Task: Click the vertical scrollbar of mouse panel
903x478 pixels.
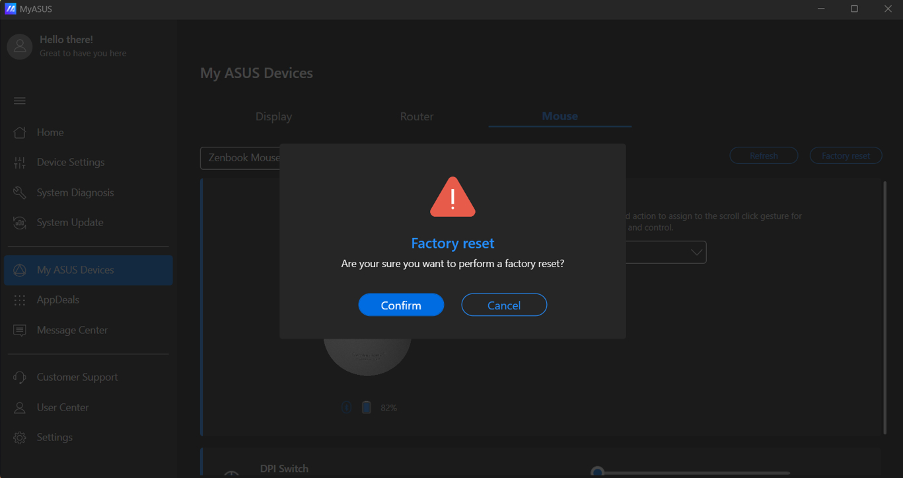Action: click(885, 307)
